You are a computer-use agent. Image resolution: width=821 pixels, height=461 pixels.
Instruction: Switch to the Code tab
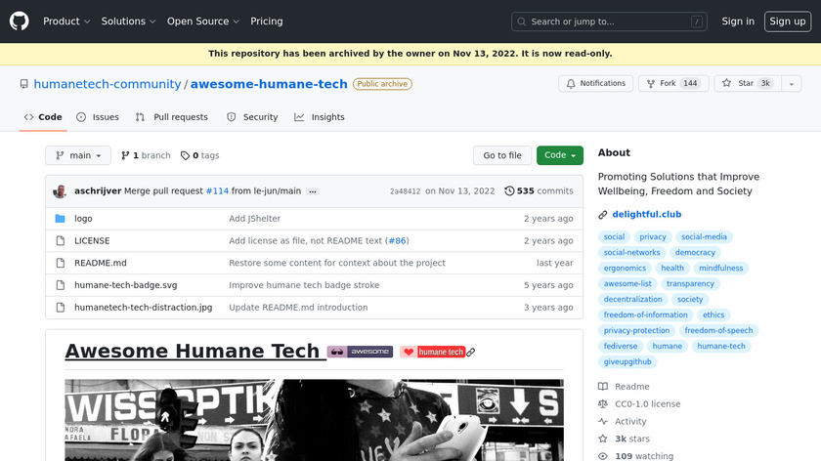point(43,117)
